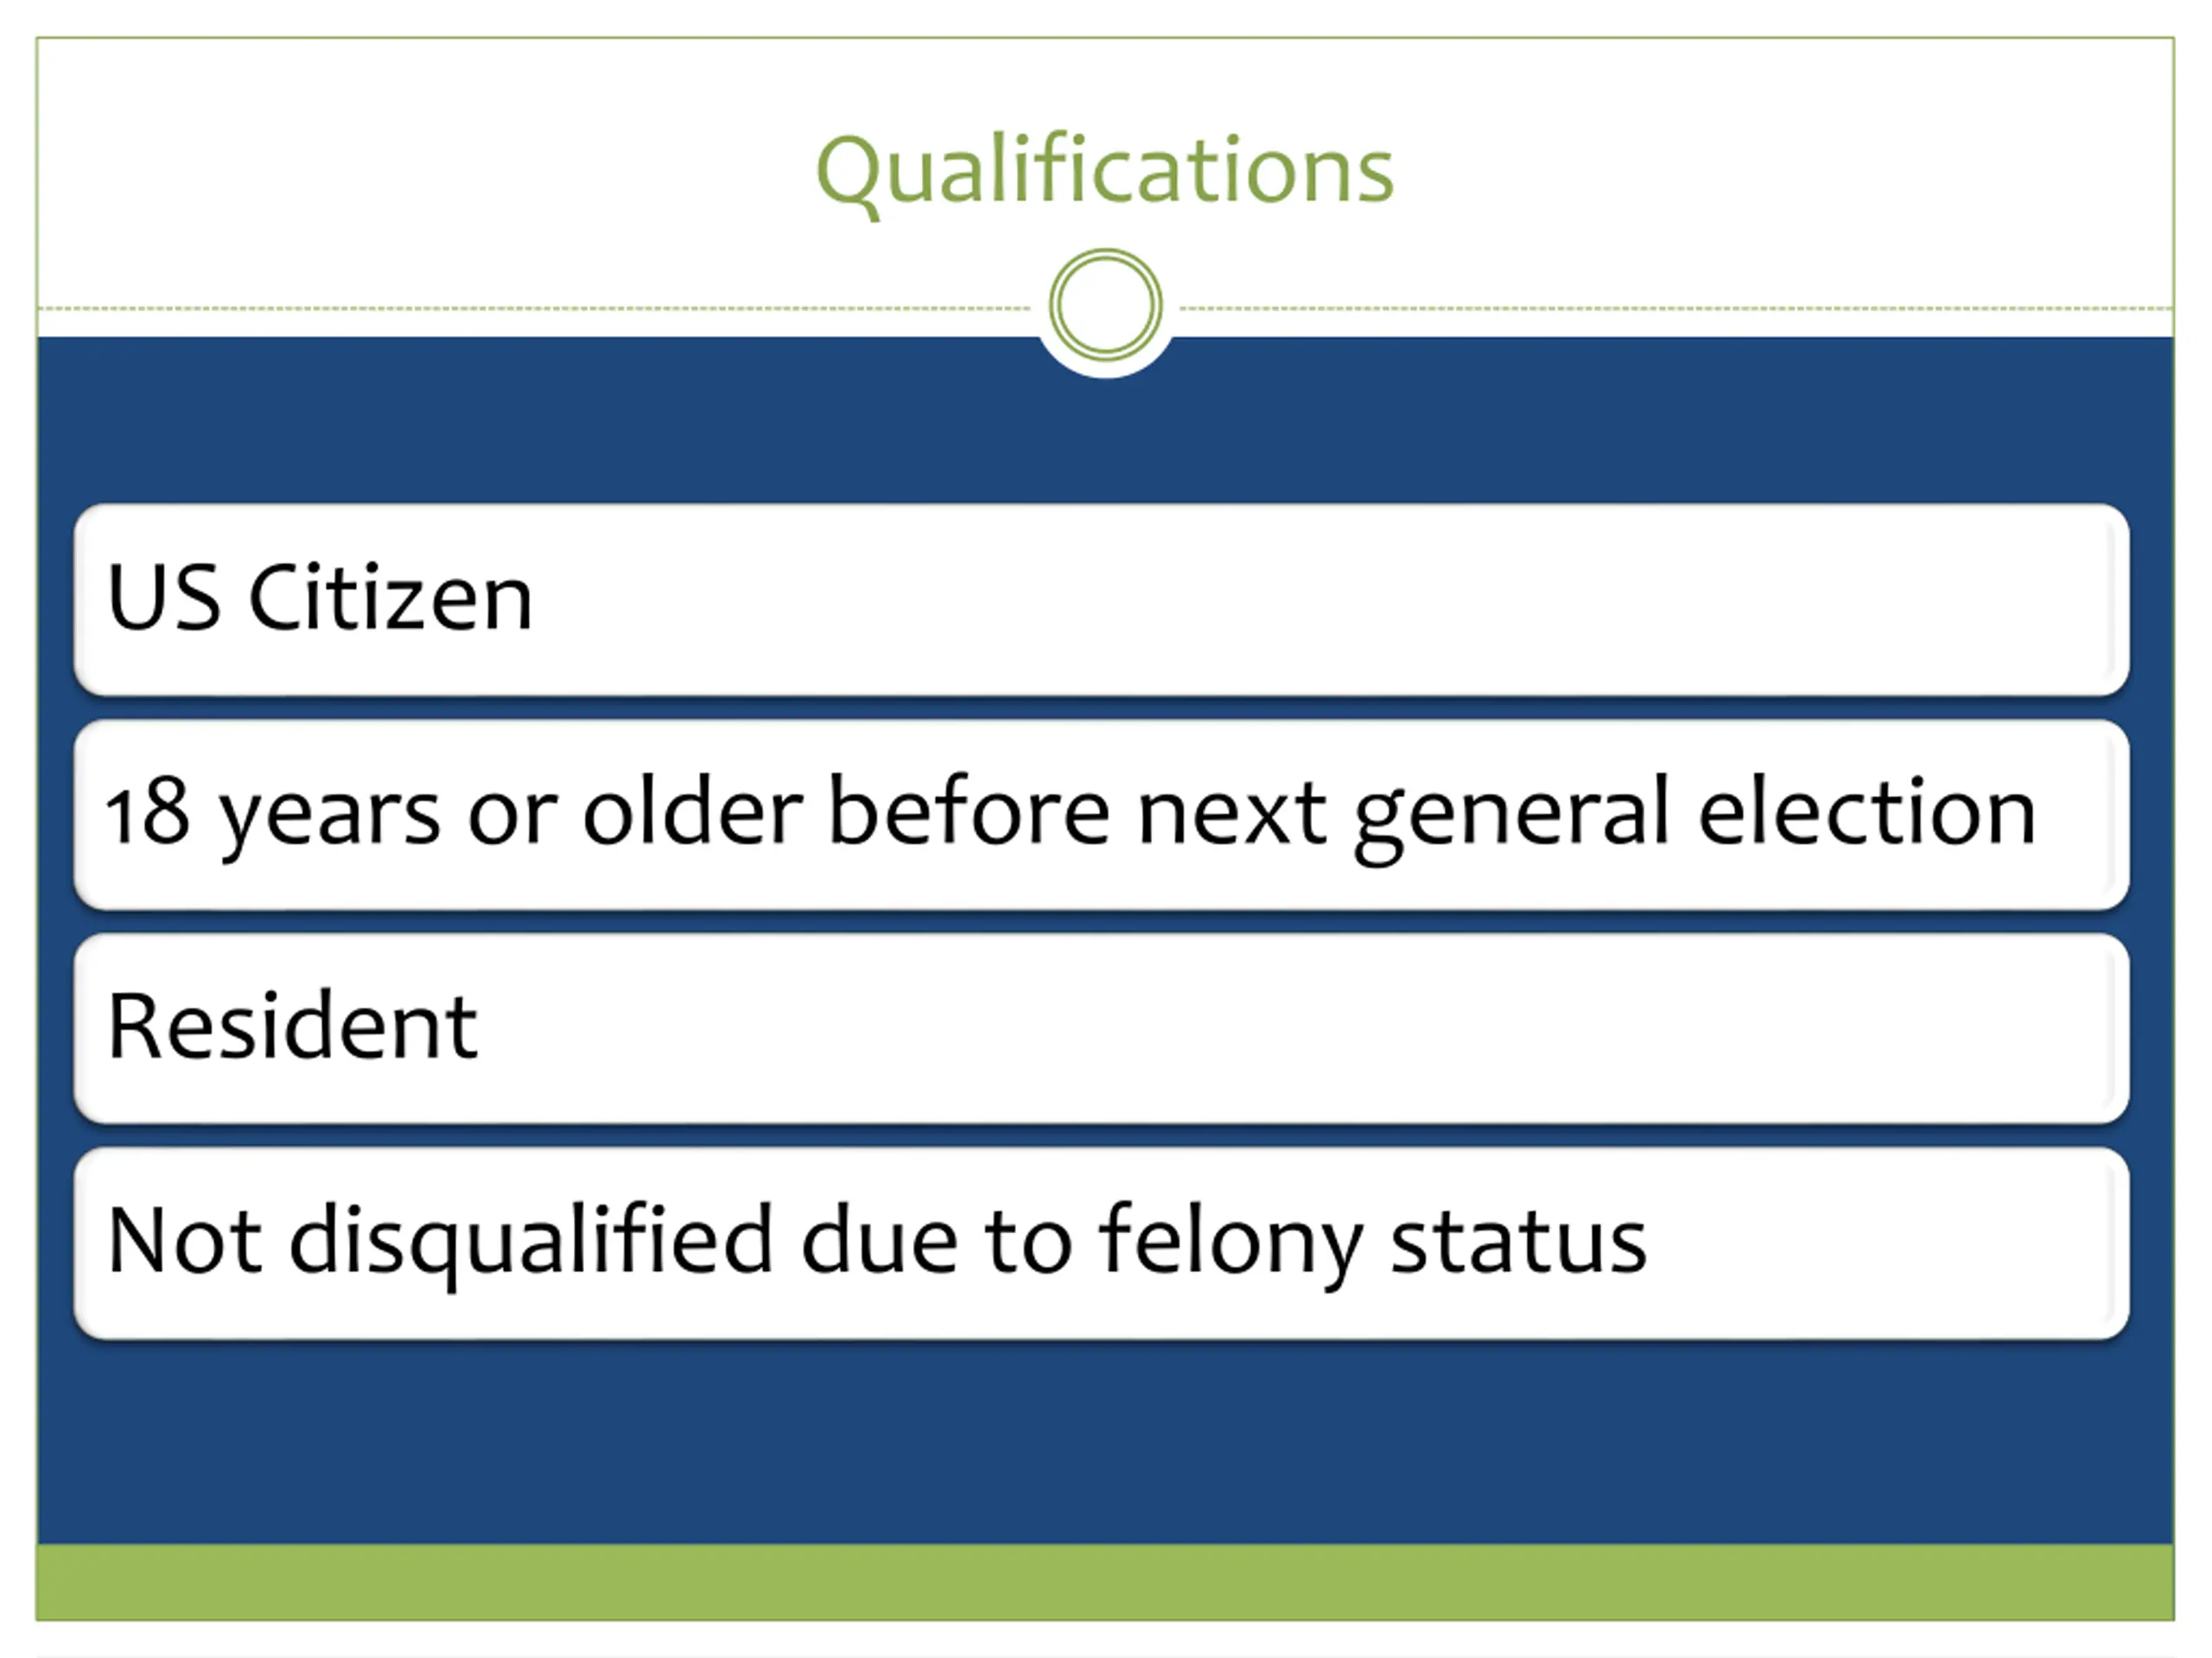Click the word "election" in the second box
Viewport: 2212px width, 1658px height.
1866,812
